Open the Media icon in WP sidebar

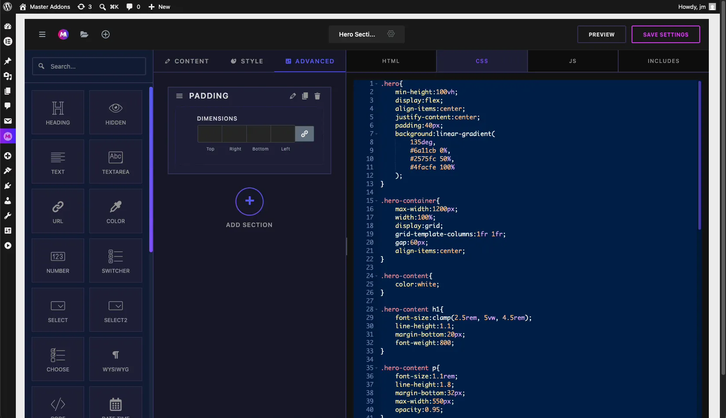click(7, 76)
